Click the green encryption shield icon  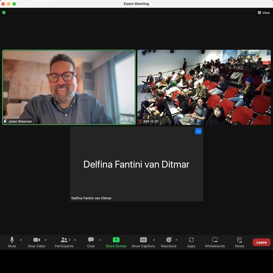pos(4,12)
